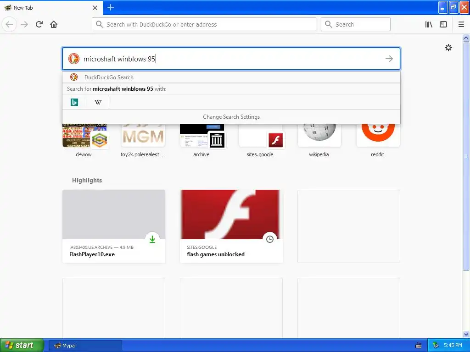This screenshot has width=470, height=352.
Task: Click the SITES.GOOGLE source label
Action: click(202, 247)
